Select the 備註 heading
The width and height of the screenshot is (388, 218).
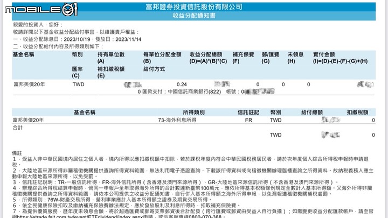tap(17, 153)
